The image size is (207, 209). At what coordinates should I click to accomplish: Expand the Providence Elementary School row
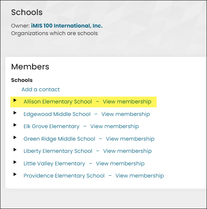(x=15, y=174)
